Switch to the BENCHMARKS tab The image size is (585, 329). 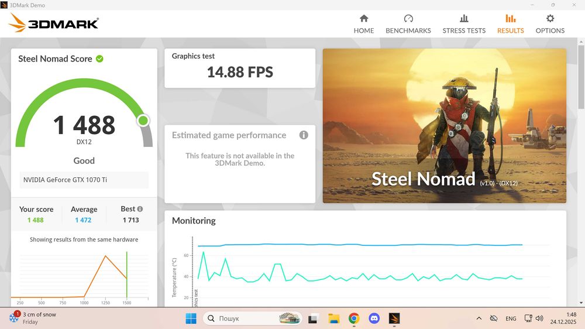click(408, 24)
